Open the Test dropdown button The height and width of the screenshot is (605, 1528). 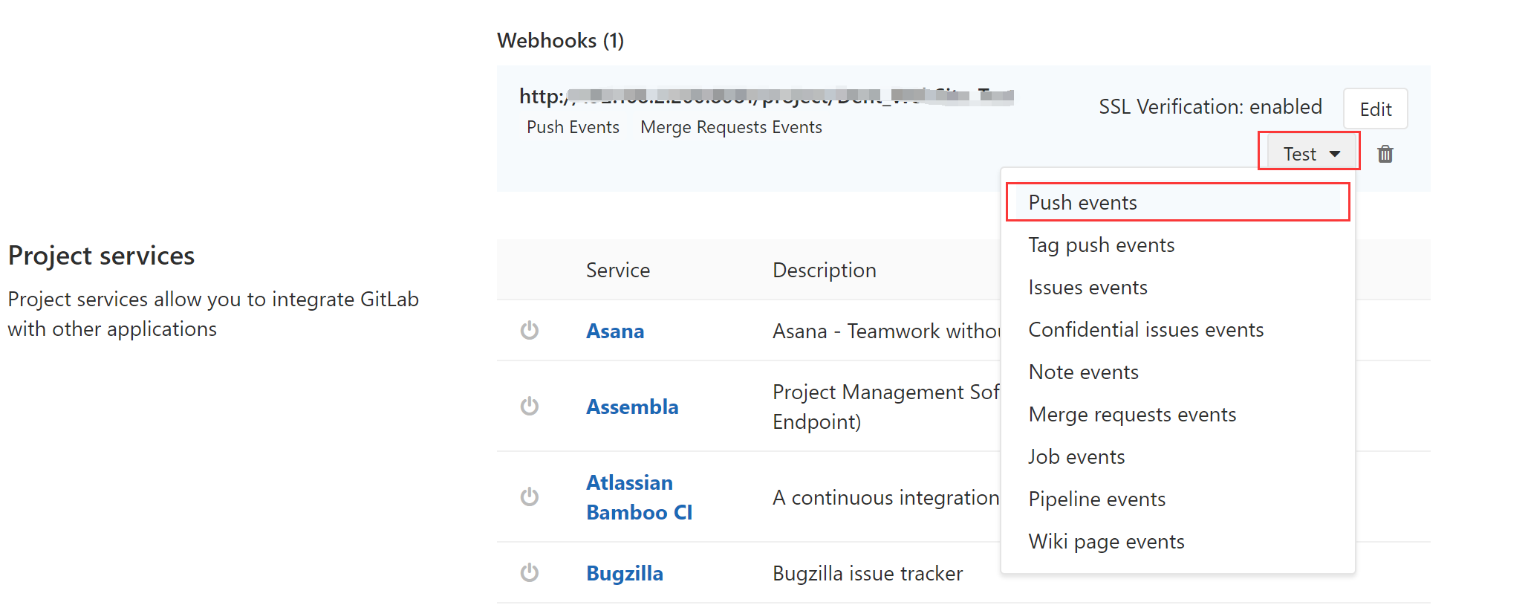(1310, 153)
